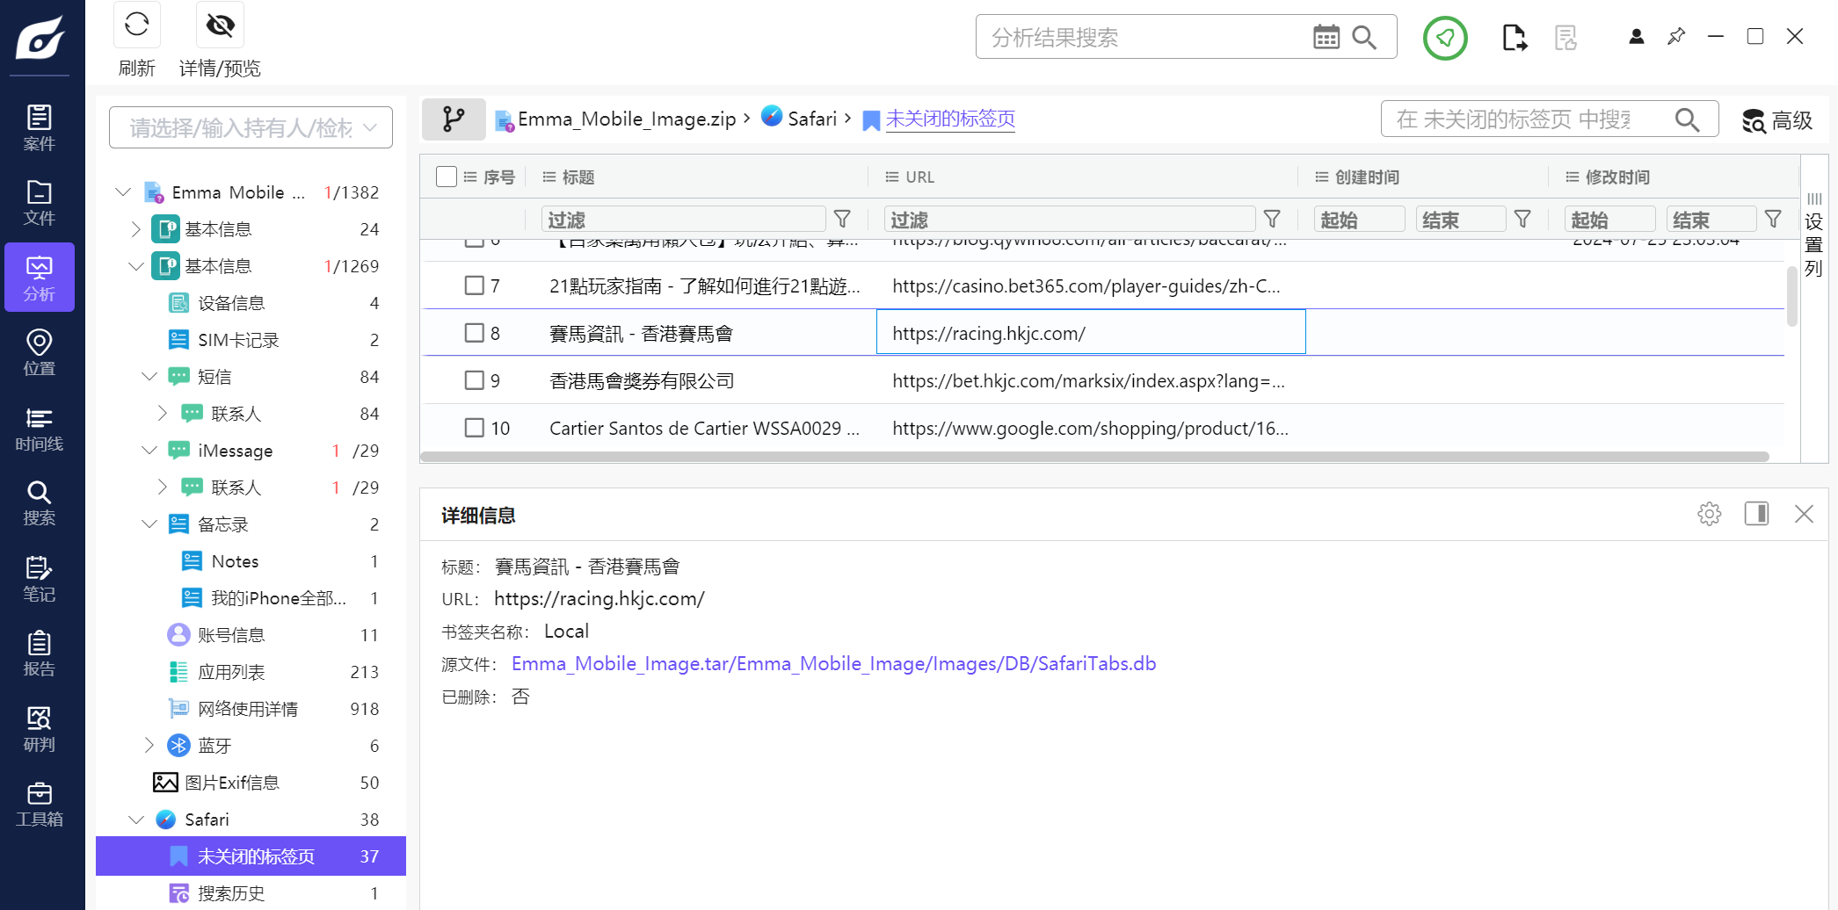This screenshot has height=910, width=1838.
Task: Open the 搜索 sidebar section
Action: coord(40,503)
